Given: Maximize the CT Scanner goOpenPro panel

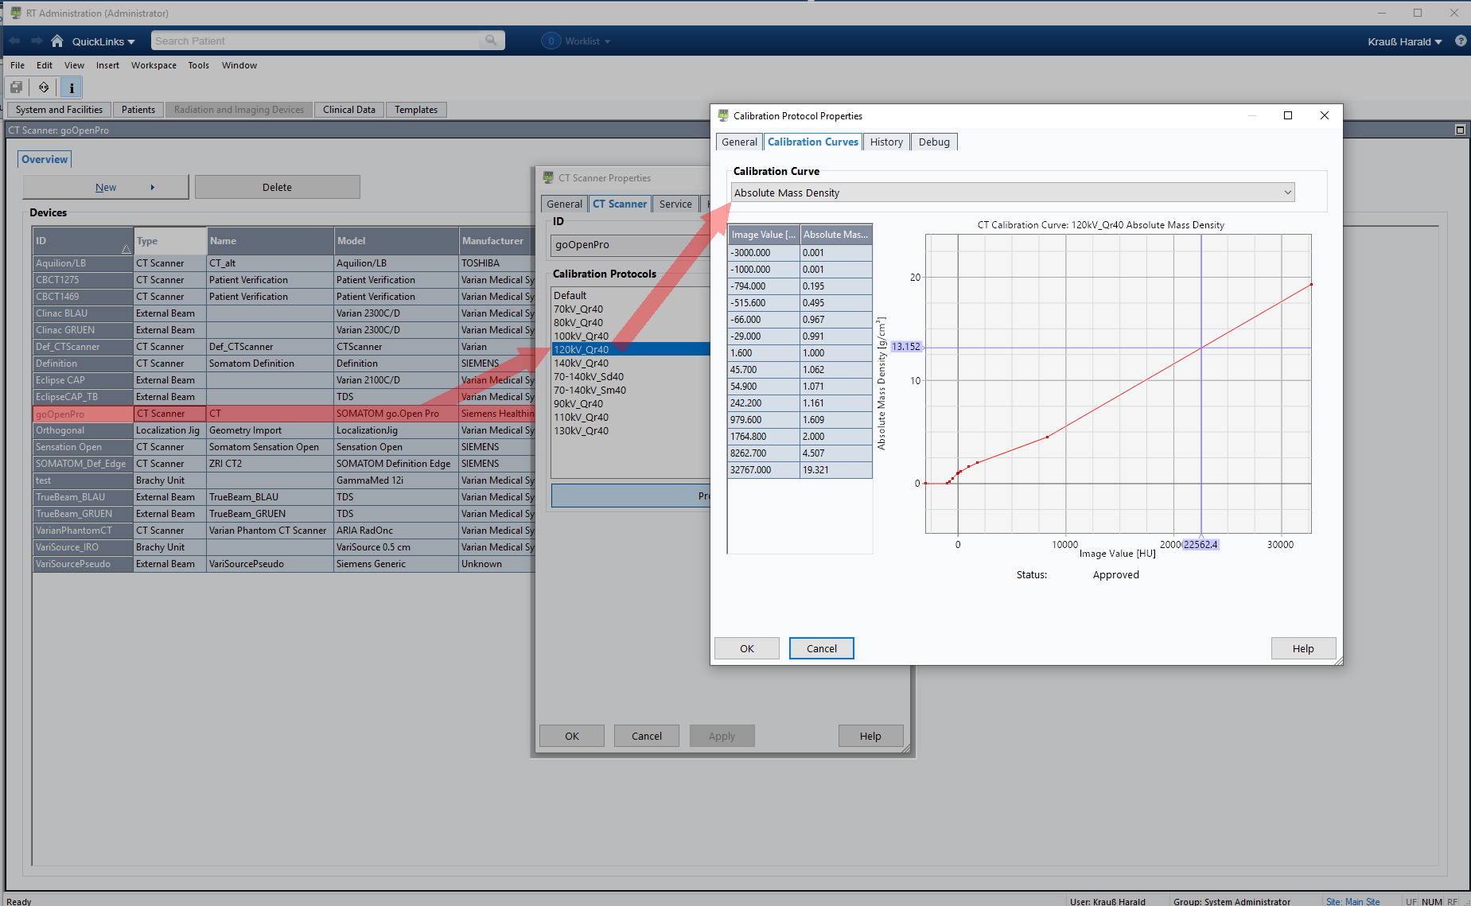Looking at the screenshot, I should (x=1460, y=130).
